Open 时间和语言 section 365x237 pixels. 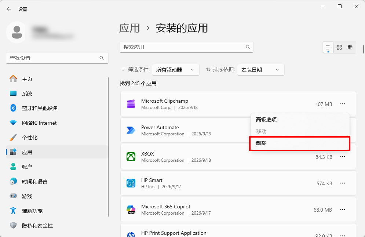(57, 182)
